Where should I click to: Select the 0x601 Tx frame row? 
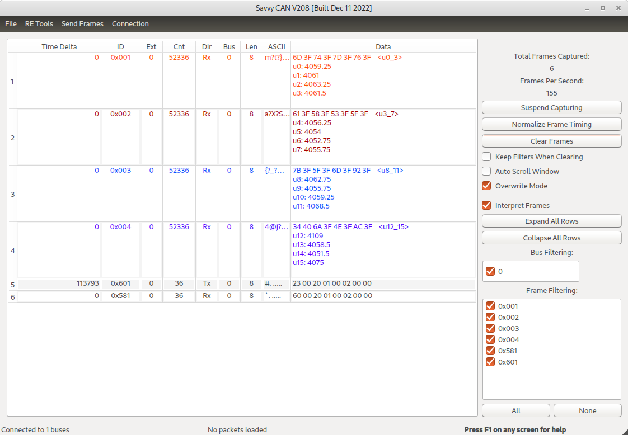[120, 283]
